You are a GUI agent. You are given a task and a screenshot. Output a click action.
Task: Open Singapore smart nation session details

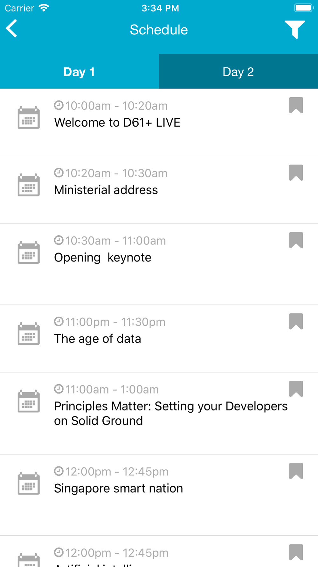(x=159, y=495)
